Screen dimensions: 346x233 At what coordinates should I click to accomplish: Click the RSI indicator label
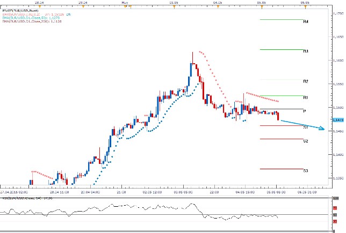(x=21, y=199)
